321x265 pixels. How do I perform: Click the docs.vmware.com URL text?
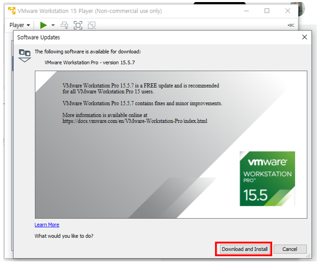(135, 121)
